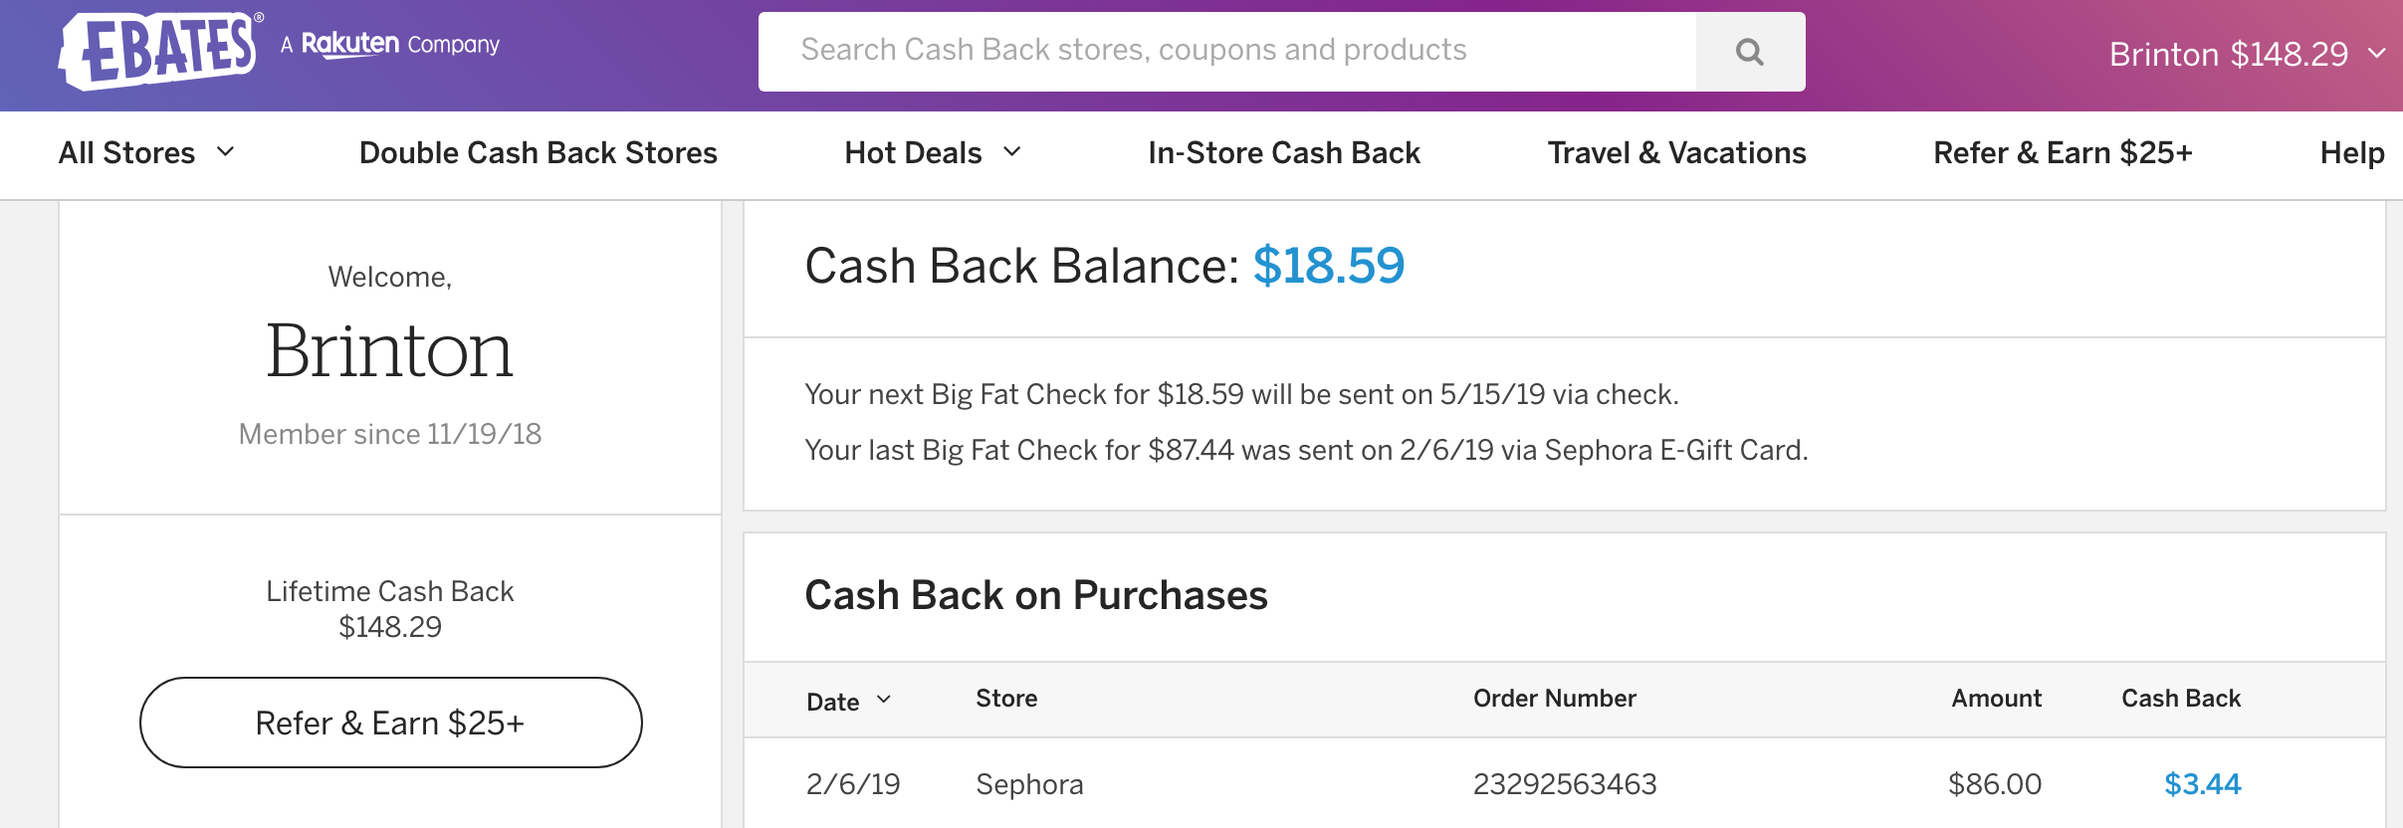The height and width of the screenshot is (828, 2403).
Task: Select Refer & Earn $25+ in navigation bar
Action: [2063, 152]
